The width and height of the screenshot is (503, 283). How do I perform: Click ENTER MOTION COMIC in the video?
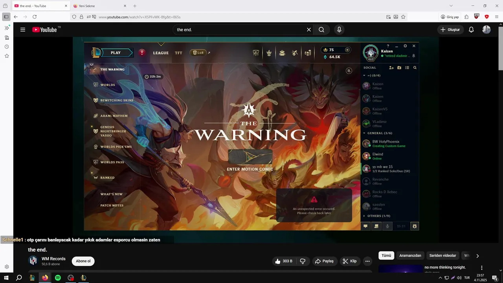[250, 169]
